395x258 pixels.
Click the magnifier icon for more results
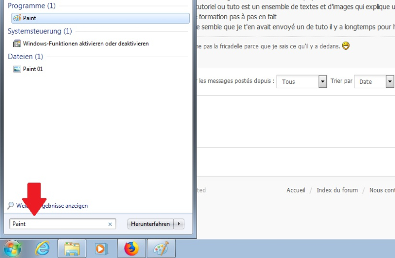(11, 206)
